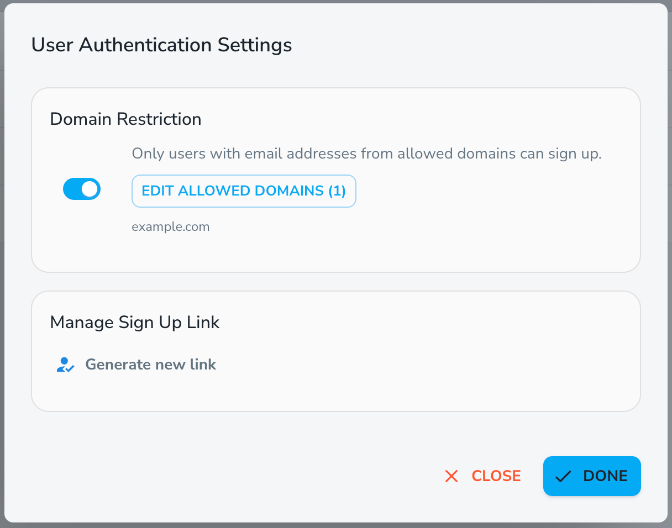Toggle the Domain Restriction switch
The height and width of the screenshot is (528, 672).
(x=82, y=189)
